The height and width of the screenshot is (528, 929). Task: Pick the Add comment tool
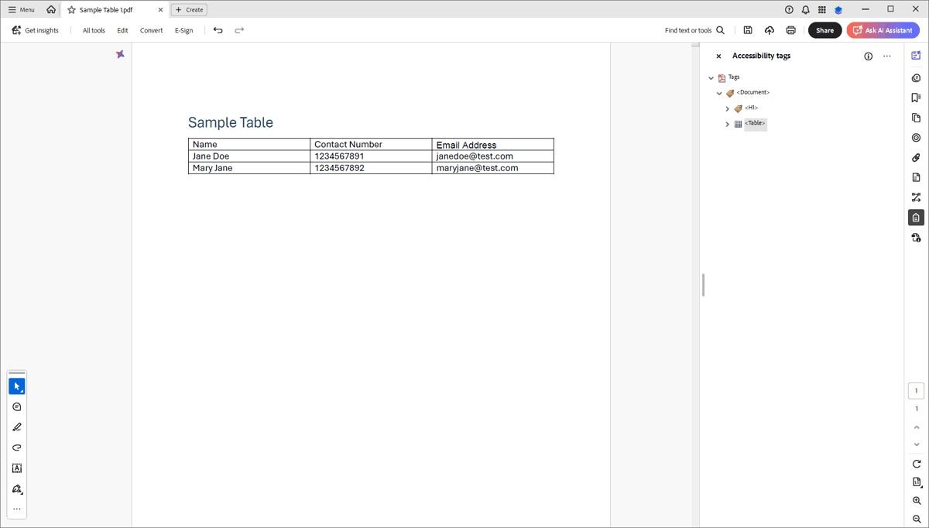coord(17,406)
